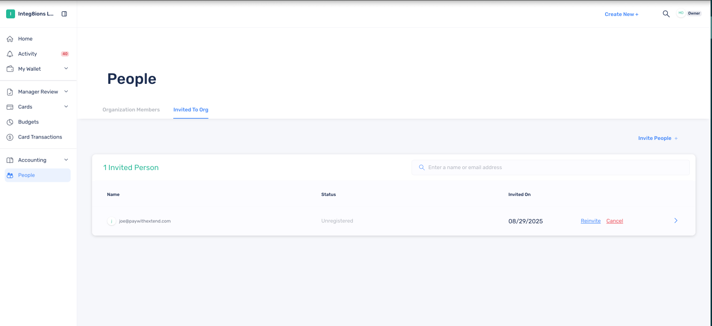Image resolution: width=712 pixels, height=326 pixels.
Task: Switch to Organization Members tab
Action: point(131,110)
